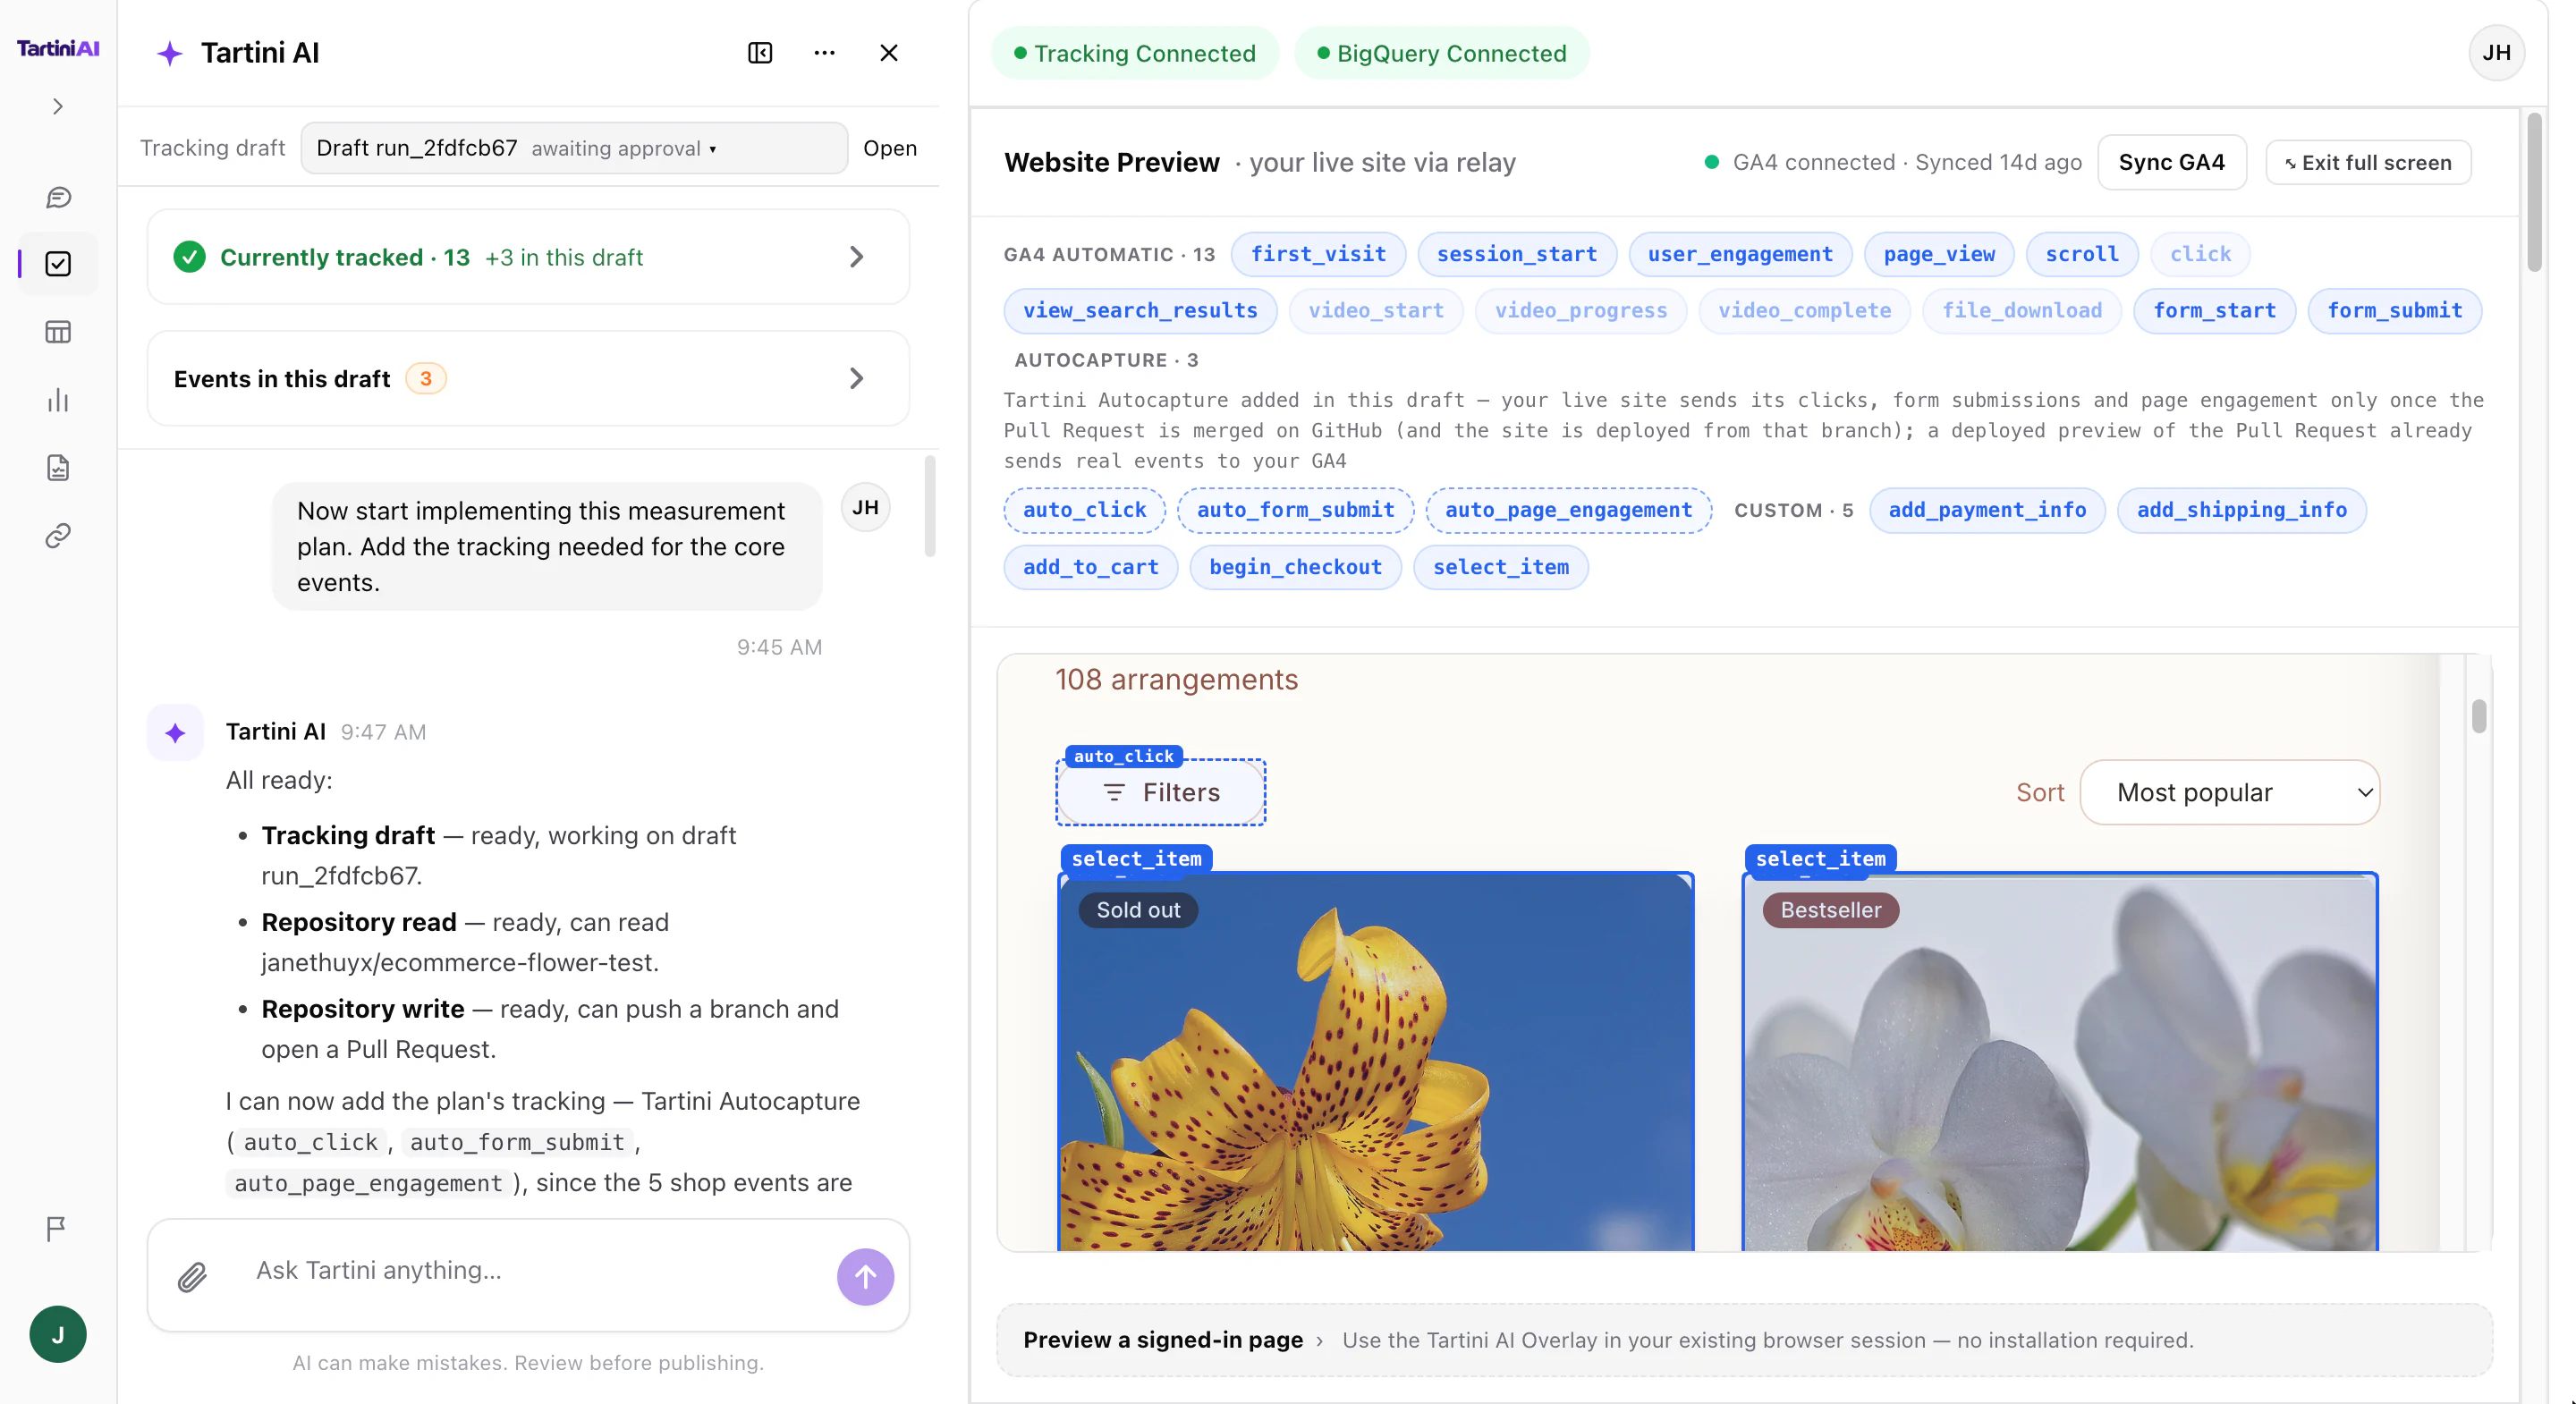Select the add_to_cart custom chip
The height and width of the screenshot is (1404, 2576).
click(x=1090, y=567)
